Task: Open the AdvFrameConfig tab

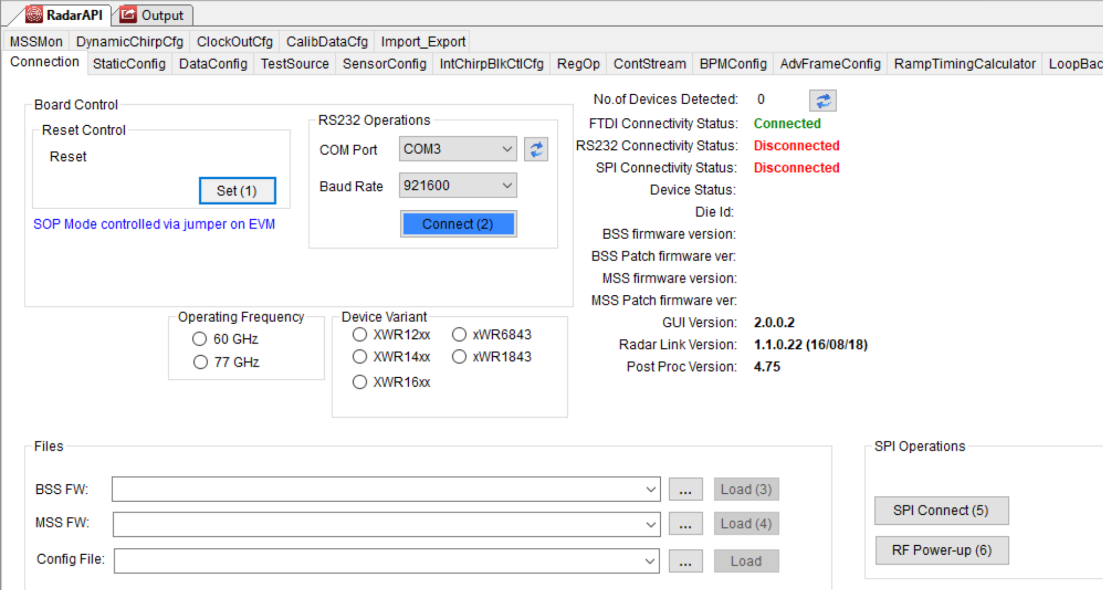Action: coord(830,64)
